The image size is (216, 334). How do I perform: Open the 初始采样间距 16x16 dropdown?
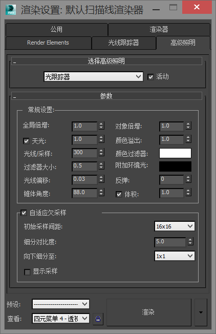[175, 226]
